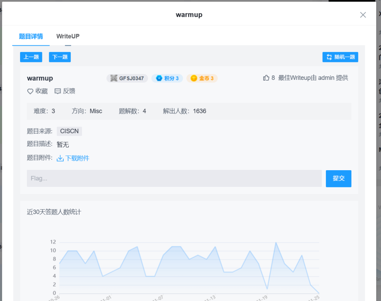This screenshot has height=301, width=381.
Task: Click the CISCN source tag
Action: (69, 131)
